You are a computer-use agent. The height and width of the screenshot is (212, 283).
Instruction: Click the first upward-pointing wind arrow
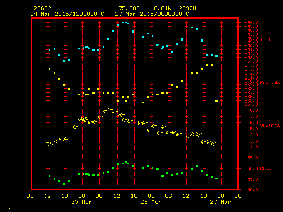[48, 144]
